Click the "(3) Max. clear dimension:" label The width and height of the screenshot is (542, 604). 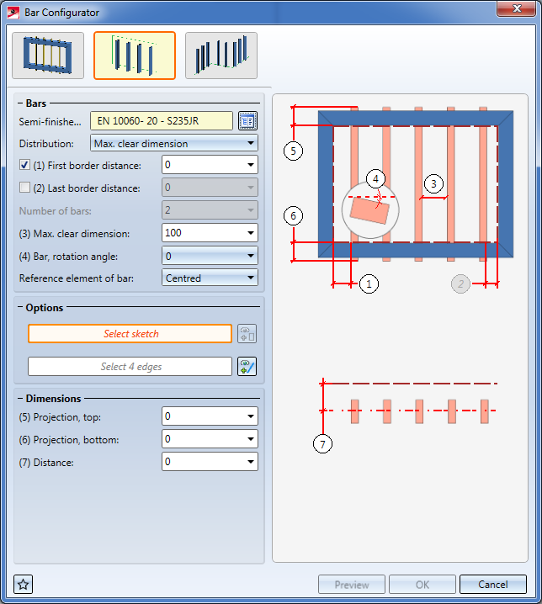coord(74,234)
